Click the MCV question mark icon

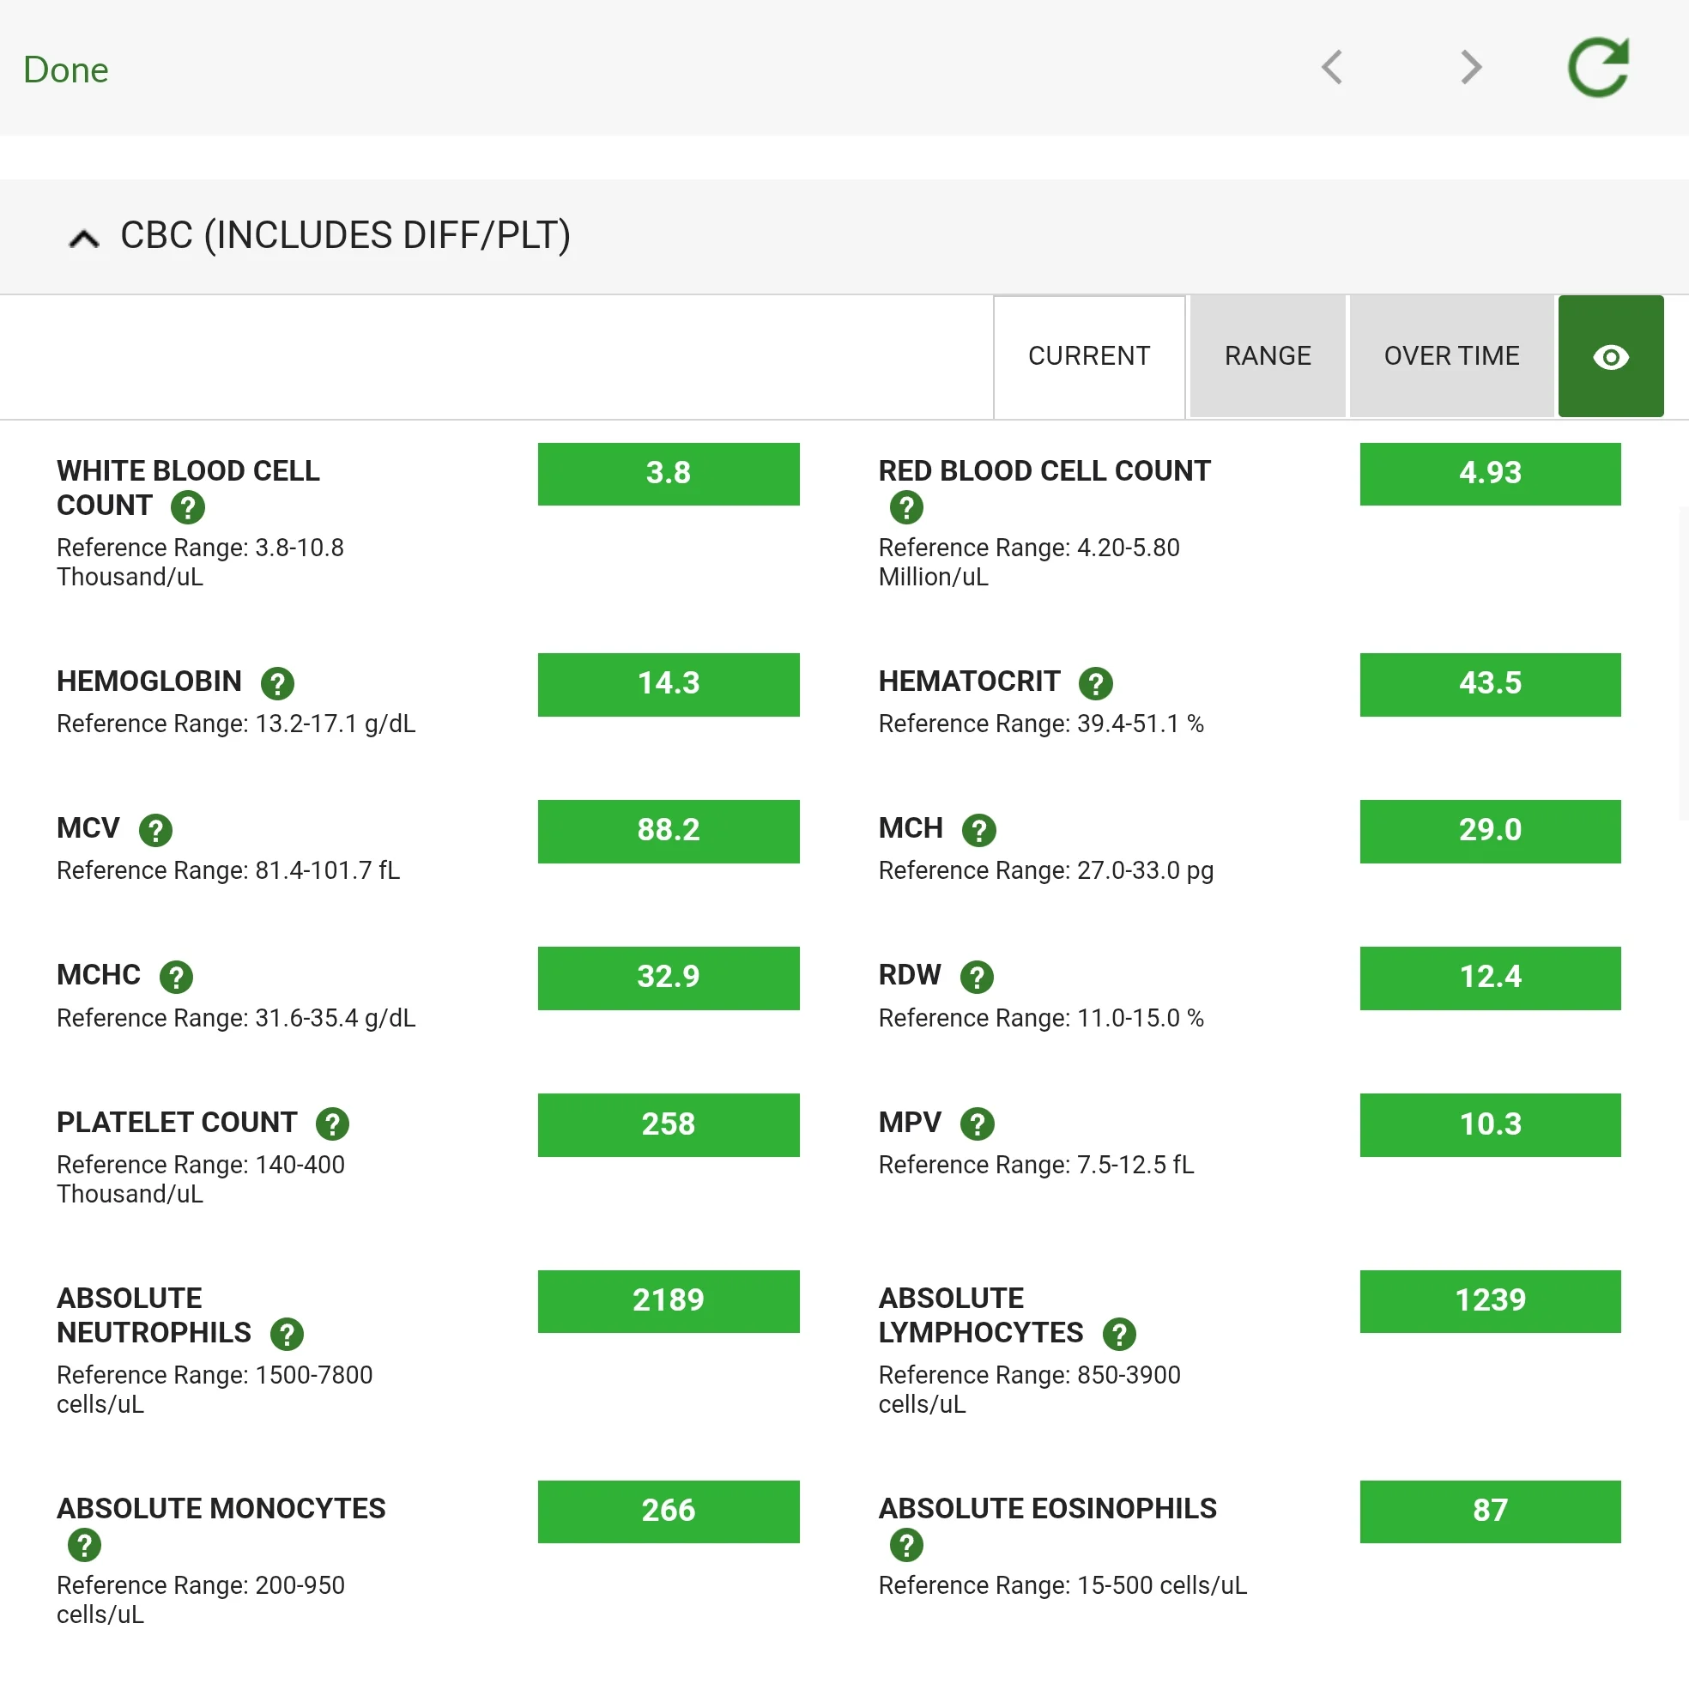[x=155, y=830]
